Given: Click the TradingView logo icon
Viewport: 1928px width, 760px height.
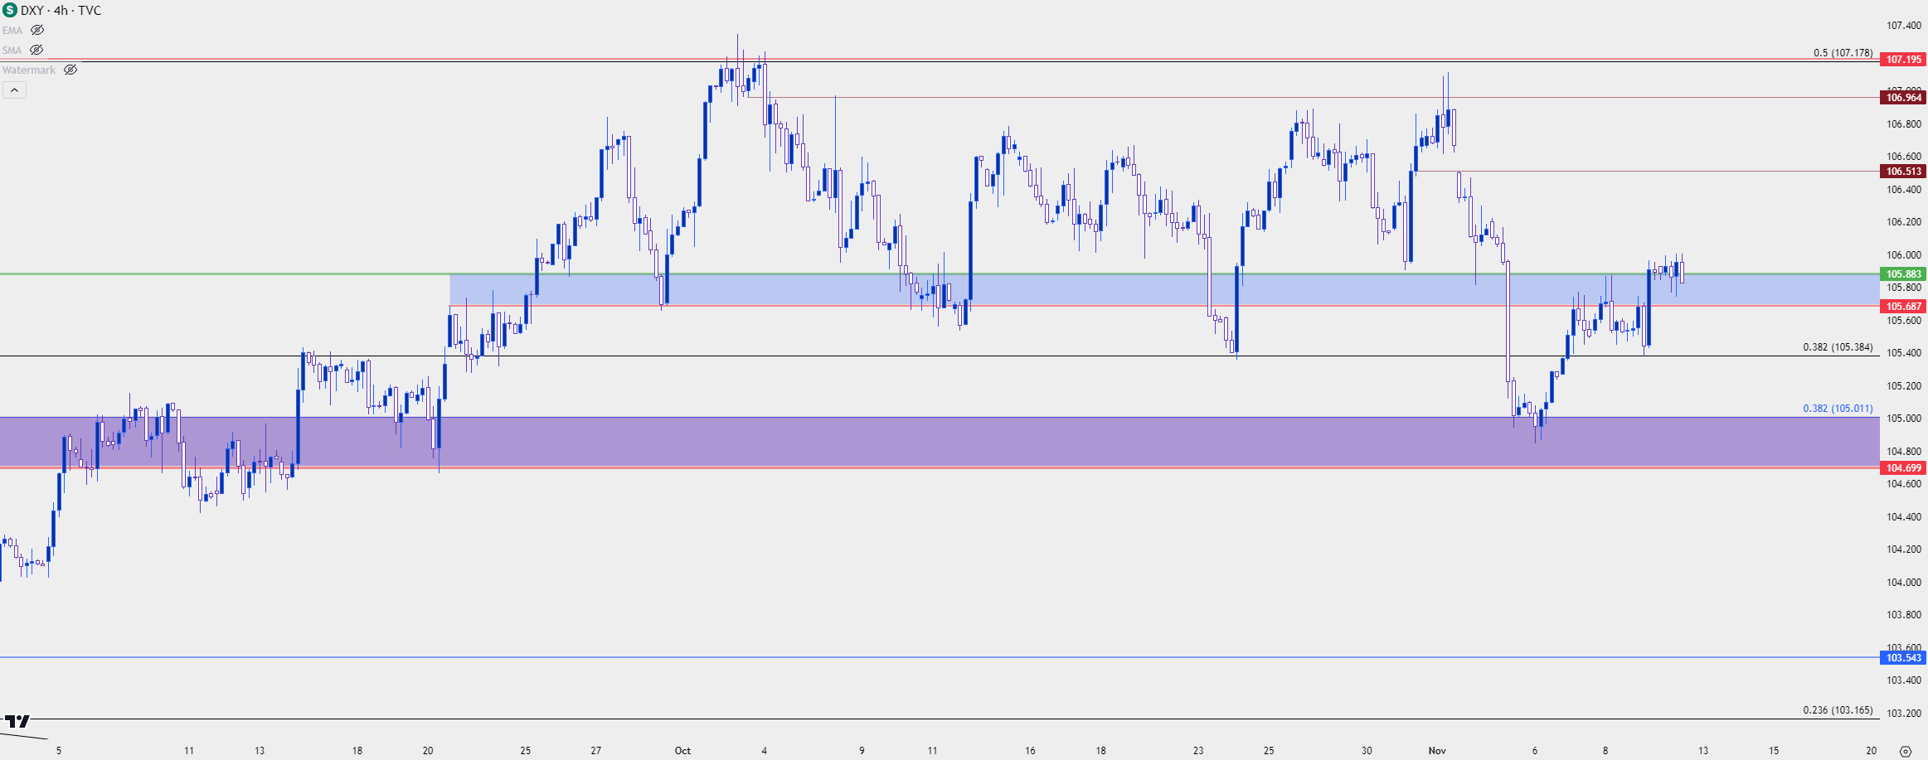Looking at the screenshot, I should [17, 721].
